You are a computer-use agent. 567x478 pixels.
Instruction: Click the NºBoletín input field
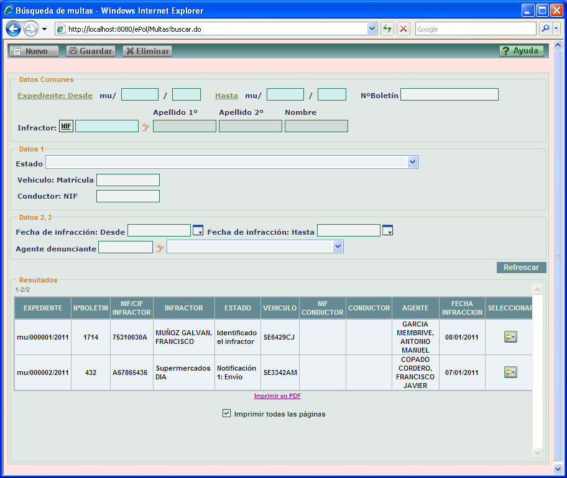[449, 94]
